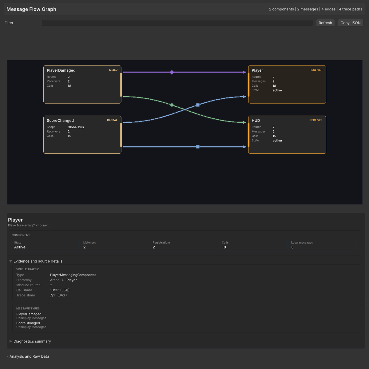Click the '7/11 (64%)' trace share value
Screen dimensions: 369x369
(x=58, y=295)
